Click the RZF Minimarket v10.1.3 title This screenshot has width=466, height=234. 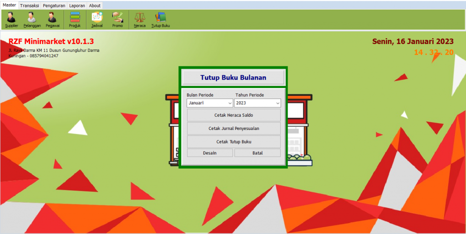coord(51,41)
